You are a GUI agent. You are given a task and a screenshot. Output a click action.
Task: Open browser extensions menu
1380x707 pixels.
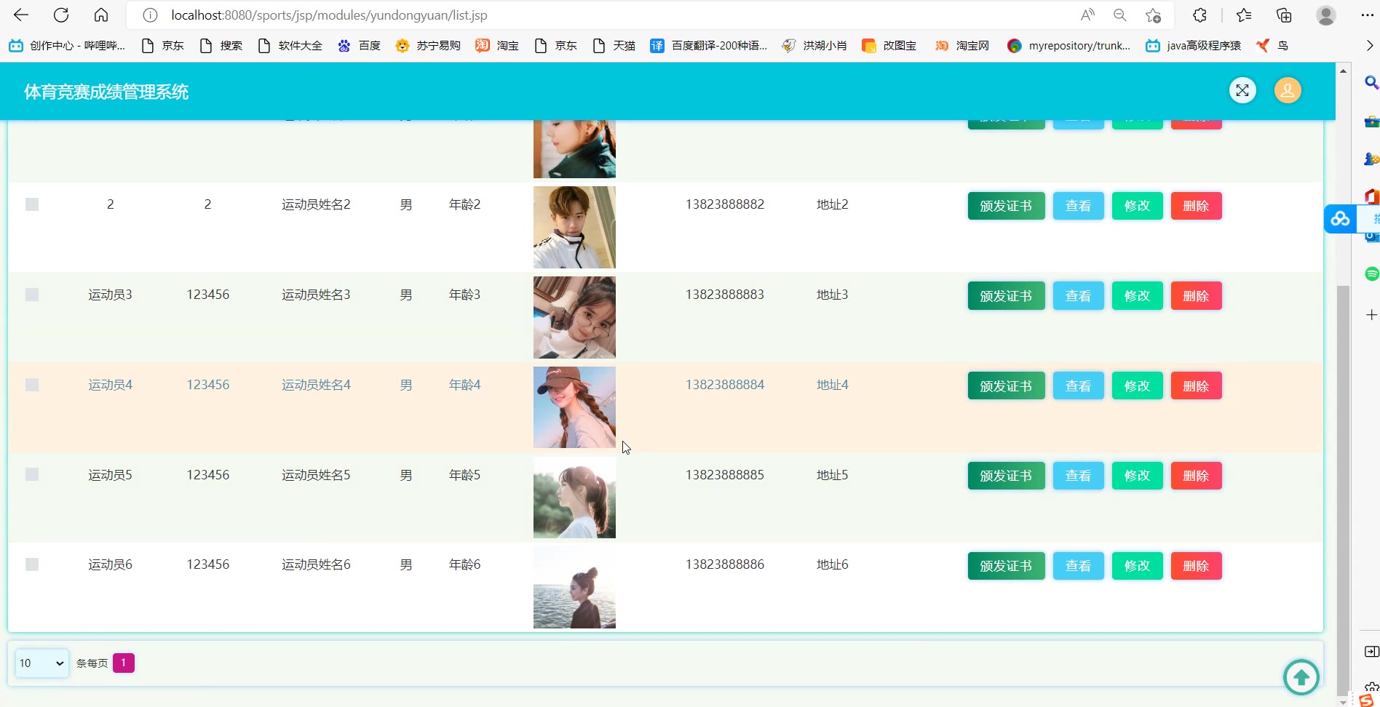pyautogui.click(x=1199, y=15)
